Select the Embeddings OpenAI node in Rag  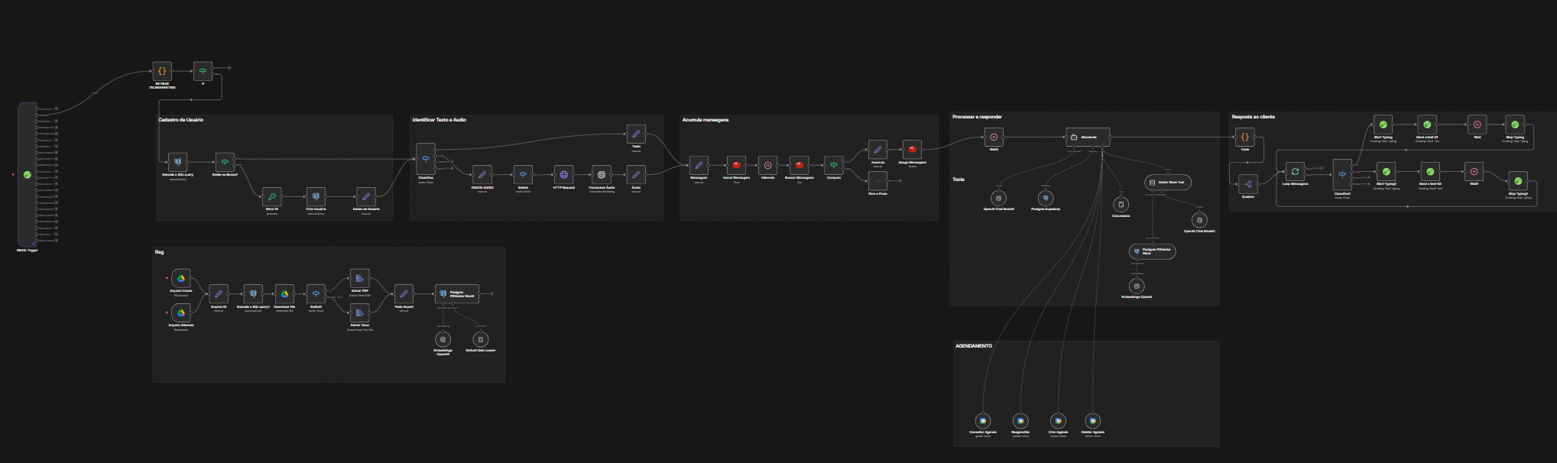443,339
